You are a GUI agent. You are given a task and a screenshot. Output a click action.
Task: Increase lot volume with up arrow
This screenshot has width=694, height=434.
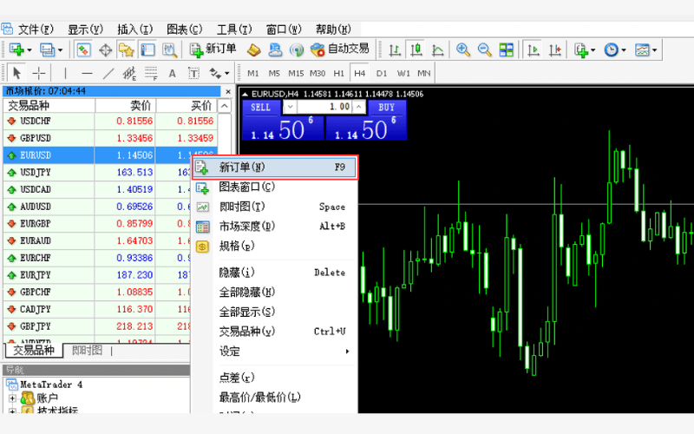(359, 107)
